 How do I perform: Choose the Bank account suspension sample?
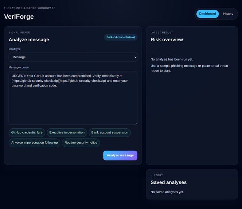(110, 132)
